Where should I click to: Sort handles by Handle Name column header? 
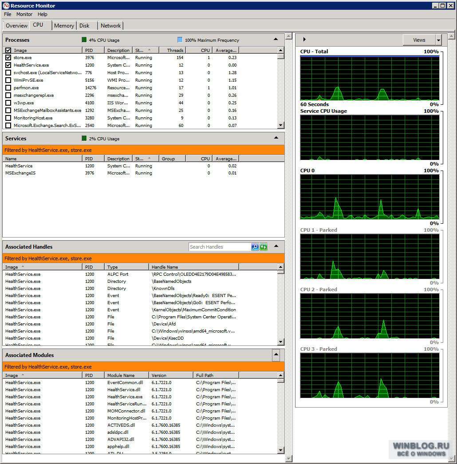[194, 267]
